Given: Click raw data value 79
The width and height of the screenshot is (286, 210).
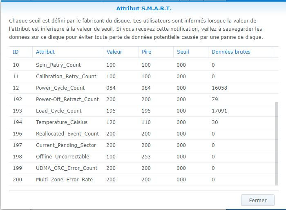Looking at the screenshot, I should (214, 99).
